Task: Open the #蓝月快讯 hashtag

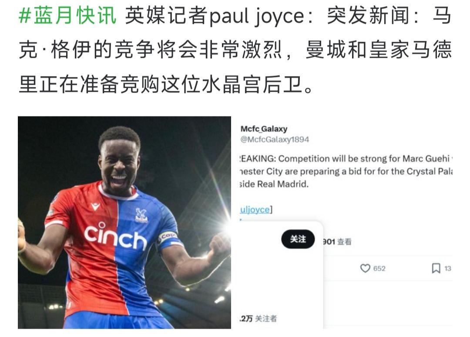Action: (67, 15)
